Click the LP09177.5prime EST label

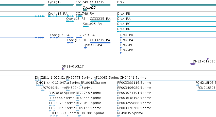pyautogui.click(x=88, y=108)
